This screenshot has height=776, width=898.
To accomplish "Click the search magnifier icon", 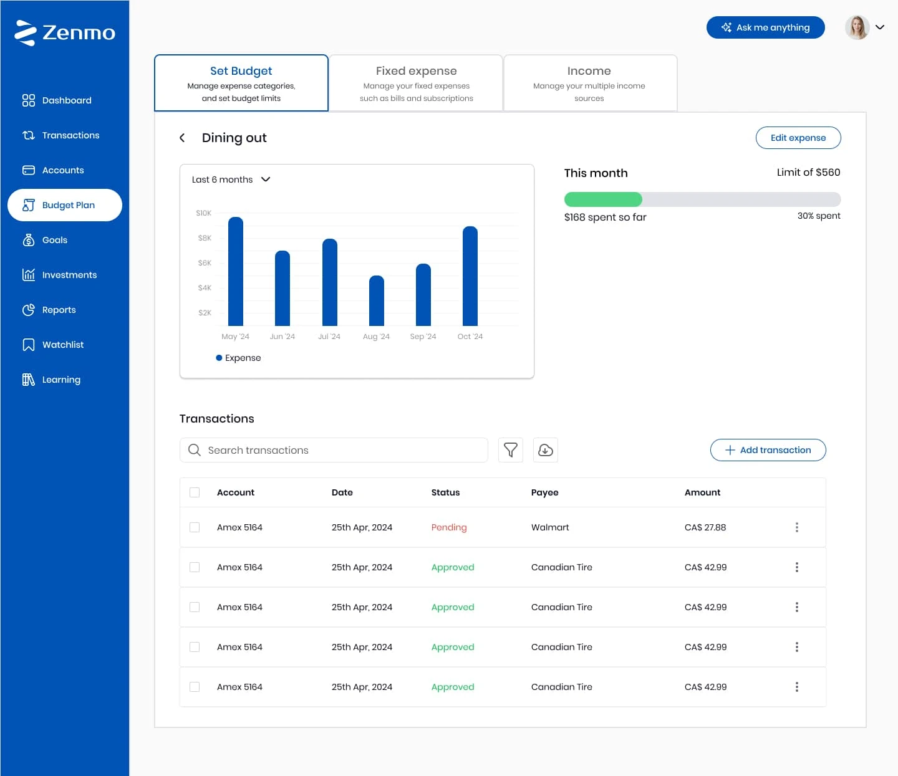I will coord(195,450).
